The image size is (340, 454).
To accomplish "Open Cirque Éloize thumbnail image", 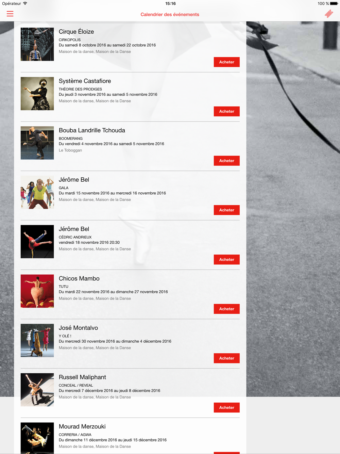I will point(37,44).
